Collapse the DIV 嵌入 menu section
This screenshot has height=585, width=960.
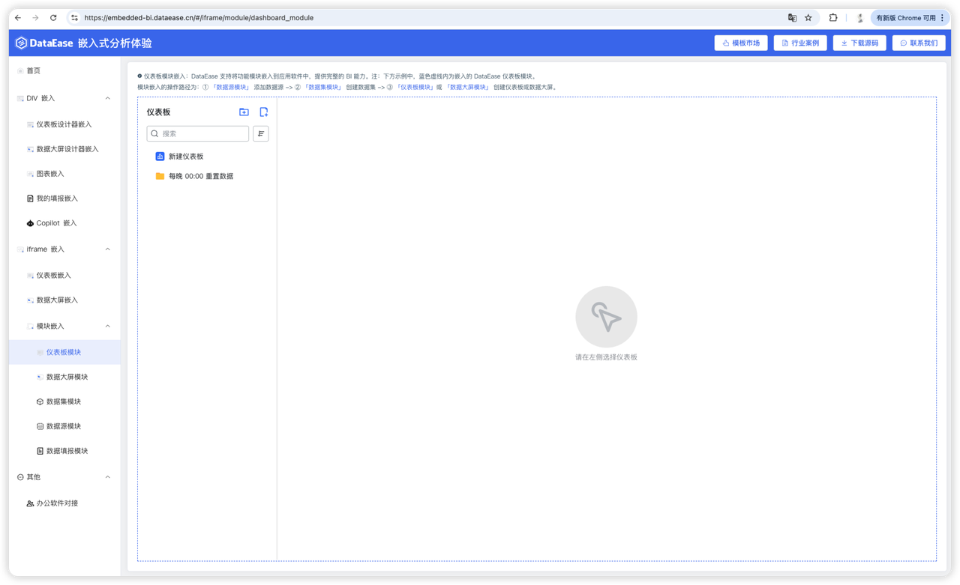pos(107,98)
